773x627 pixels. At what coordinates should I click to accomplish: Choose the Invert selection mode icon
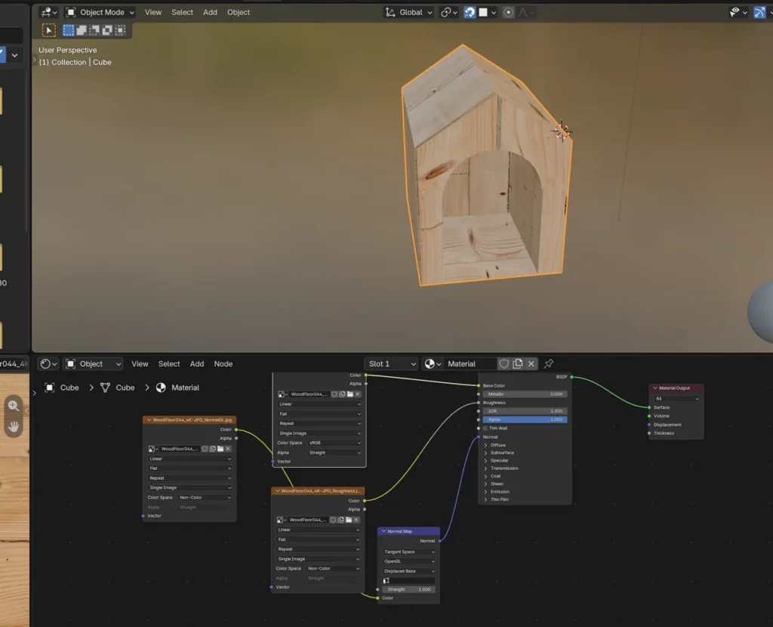pyautogui.click(x=107, y=30)
